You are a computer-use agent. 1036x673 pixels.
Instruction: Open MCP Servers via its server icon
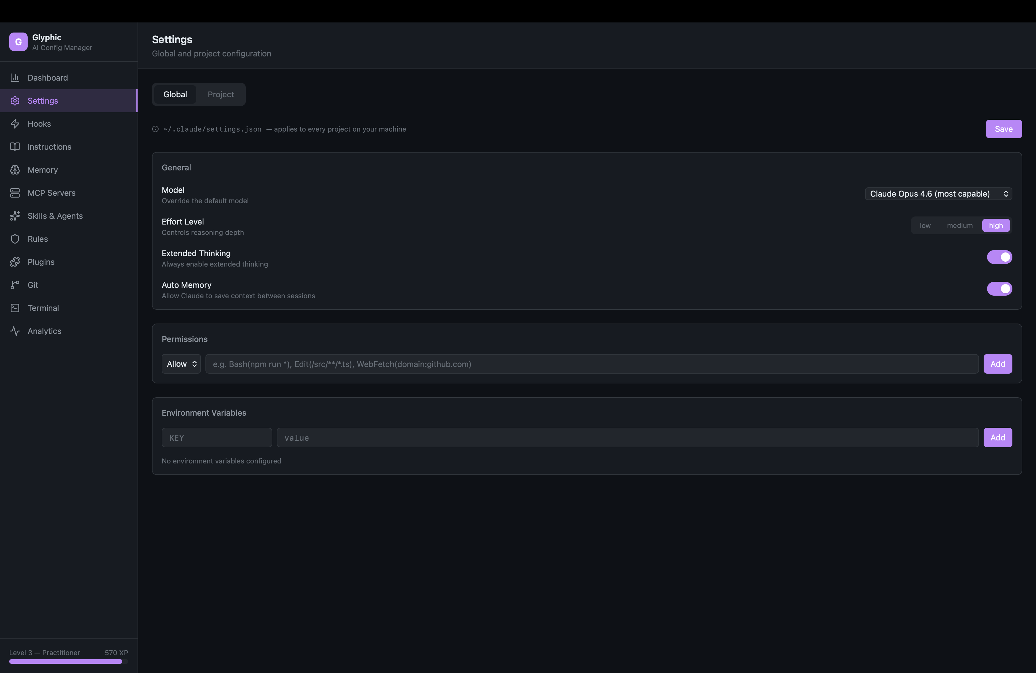(15, 193)
